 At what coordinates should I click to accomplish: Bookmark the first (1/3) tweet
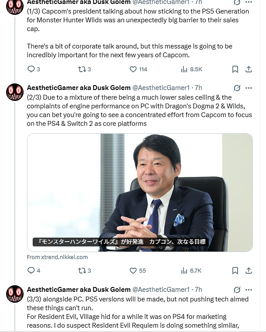pyautogui.click(x=235, y=69)
